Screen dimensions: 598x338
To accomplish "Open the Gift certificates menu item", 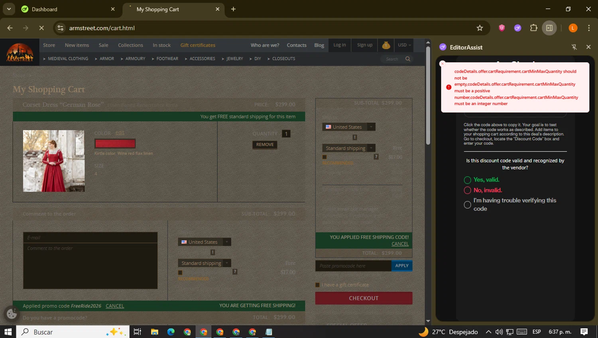I will 198,45.
